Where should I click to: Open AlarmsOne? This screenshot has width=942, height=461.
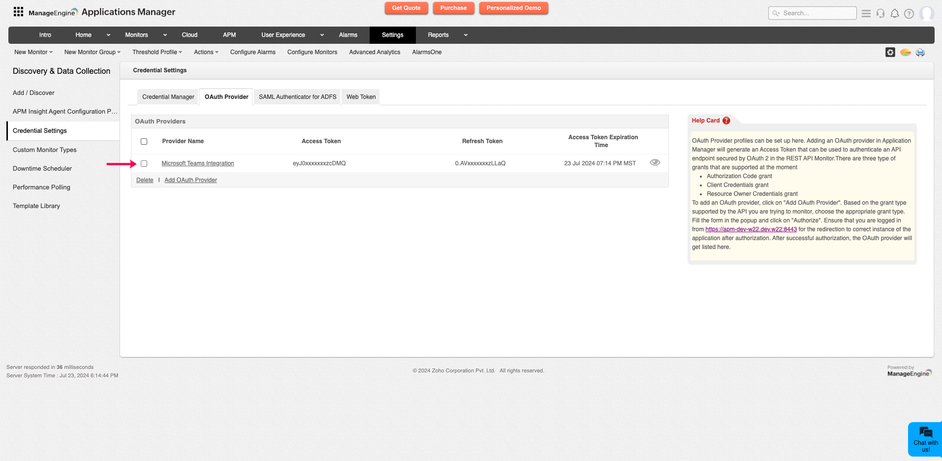[427, 52]
